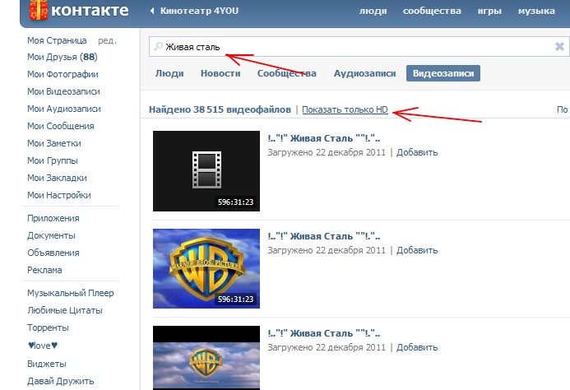Switch to the Новости tab
This screenshot has height=390, width=570.
(x=220, y=73)
